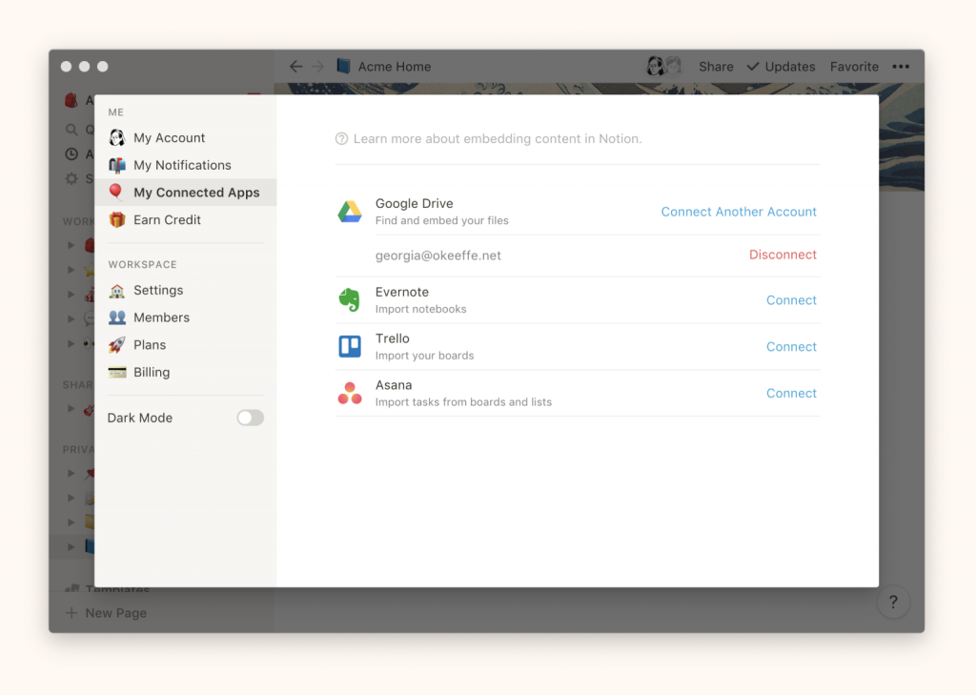
Task: Expand the last private page arrow
Action: [71, 547]
